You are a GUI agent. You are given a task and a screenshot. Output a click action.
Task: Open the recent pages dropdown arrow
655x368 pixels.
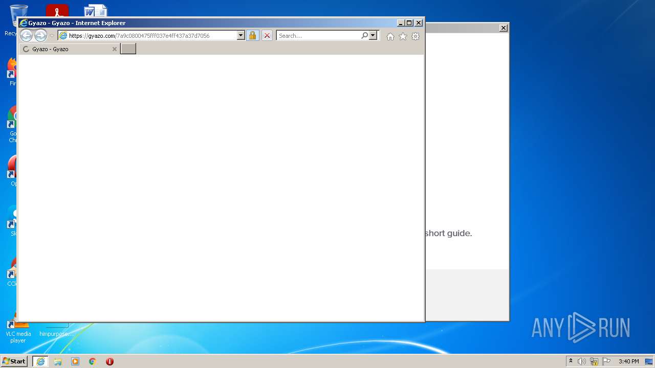click(52, 36)
